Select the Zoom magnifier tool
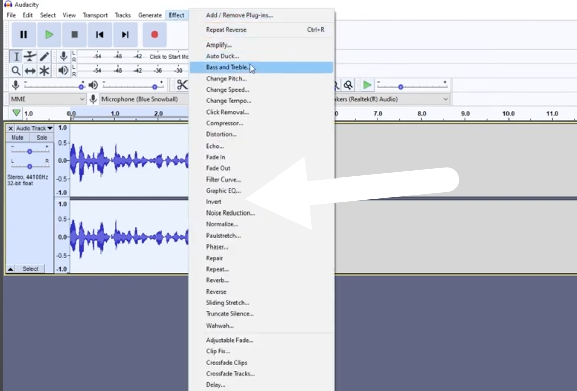Viewport: 577px width, 391px height. click(16, 70)
